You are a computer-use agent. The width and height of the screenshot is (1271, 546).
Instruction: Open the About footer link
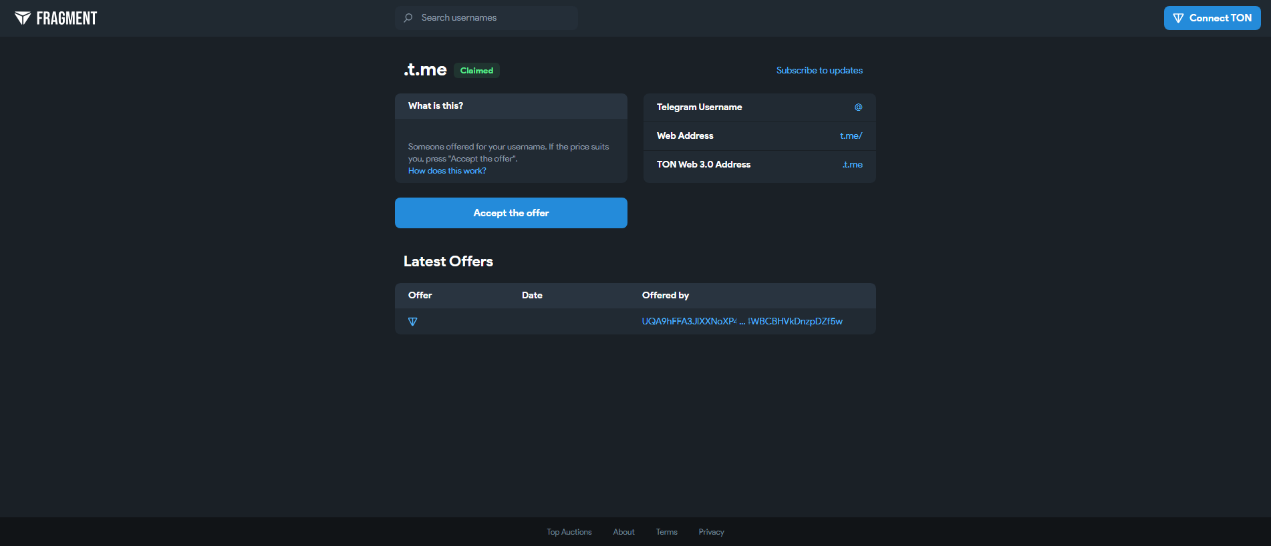(624, 532)
